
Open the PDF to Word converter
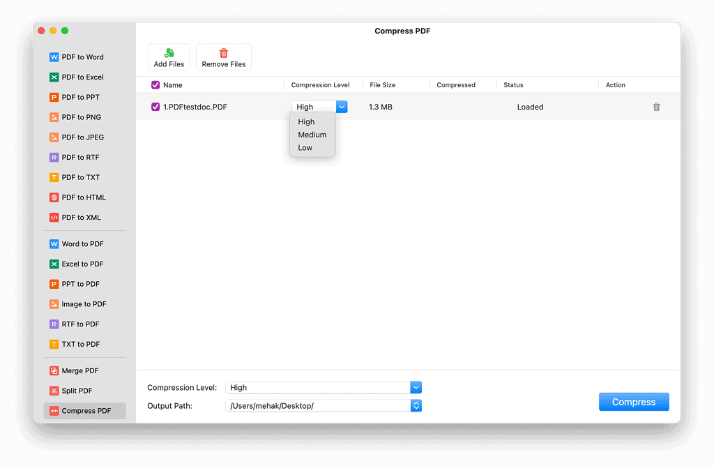point(82,57)
